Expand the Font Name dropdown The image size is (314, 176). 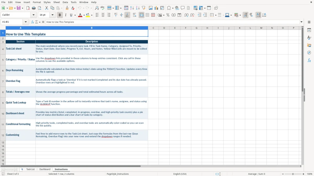(33, 15)
